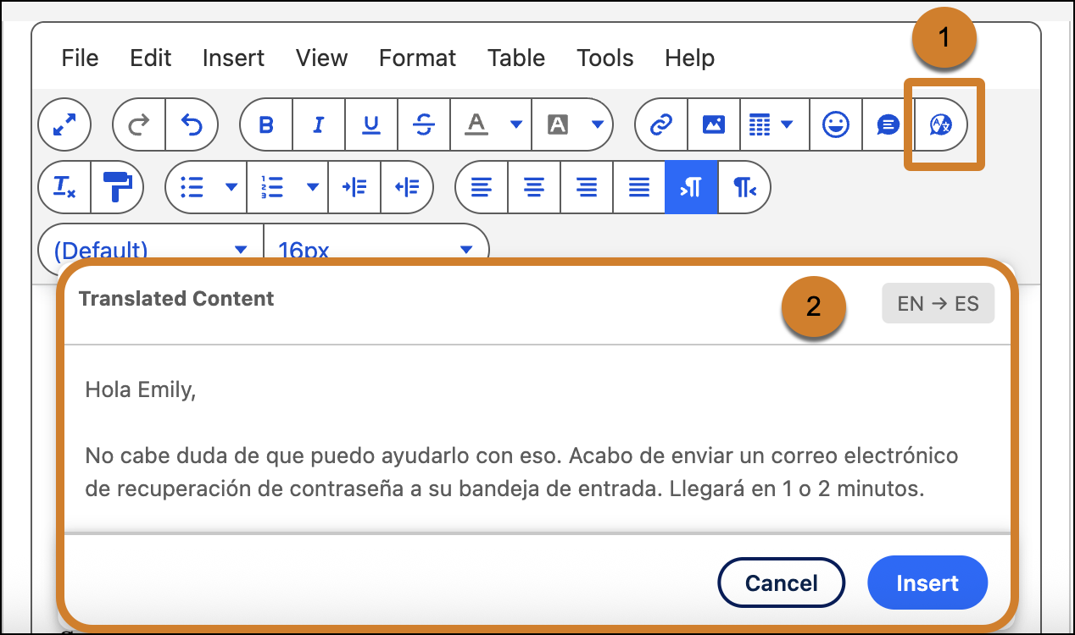Click the undo arrow icon
Screen dimensions: 1075x635
(192, 125)
